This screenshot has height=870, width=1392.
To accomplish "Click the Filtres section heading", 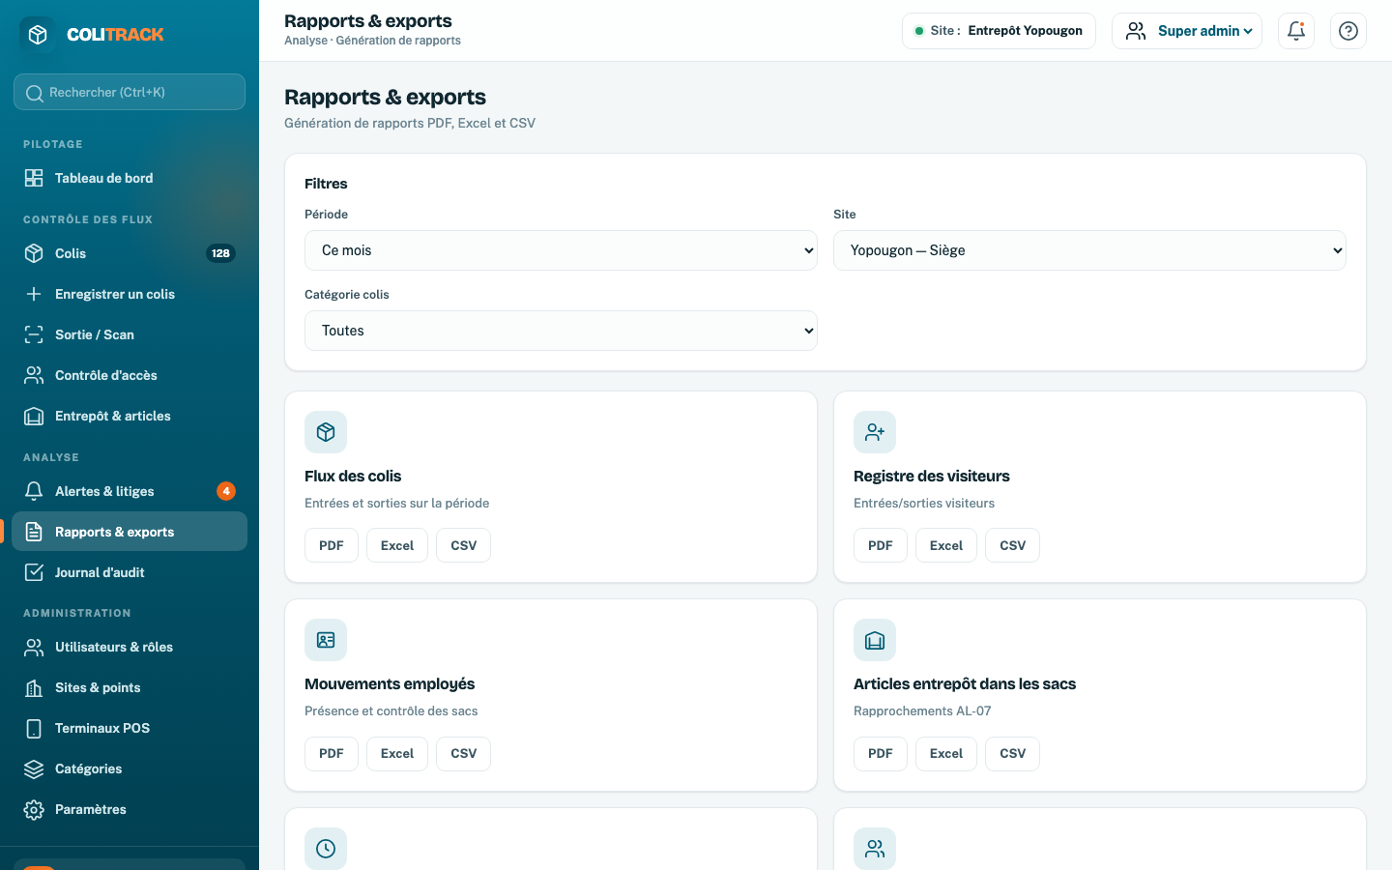I will click(x=326, y=184).
